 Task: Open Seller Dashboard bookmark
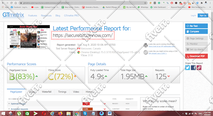click(x=158, y=7)
